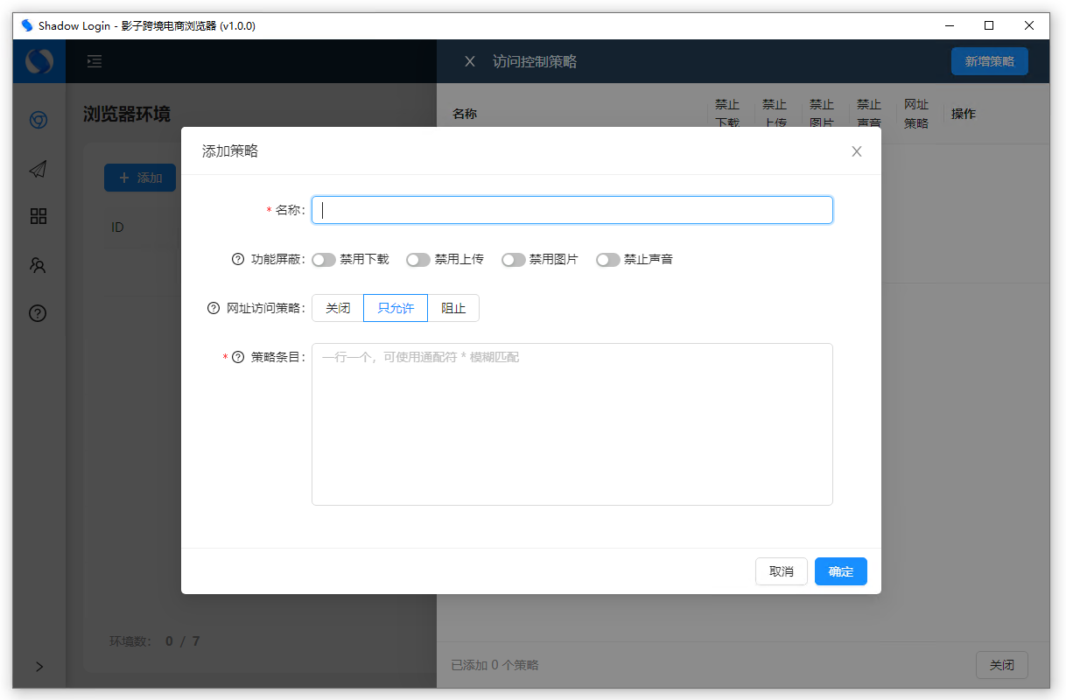Open the help question mark icon
1066x700 pixels.
38,313
